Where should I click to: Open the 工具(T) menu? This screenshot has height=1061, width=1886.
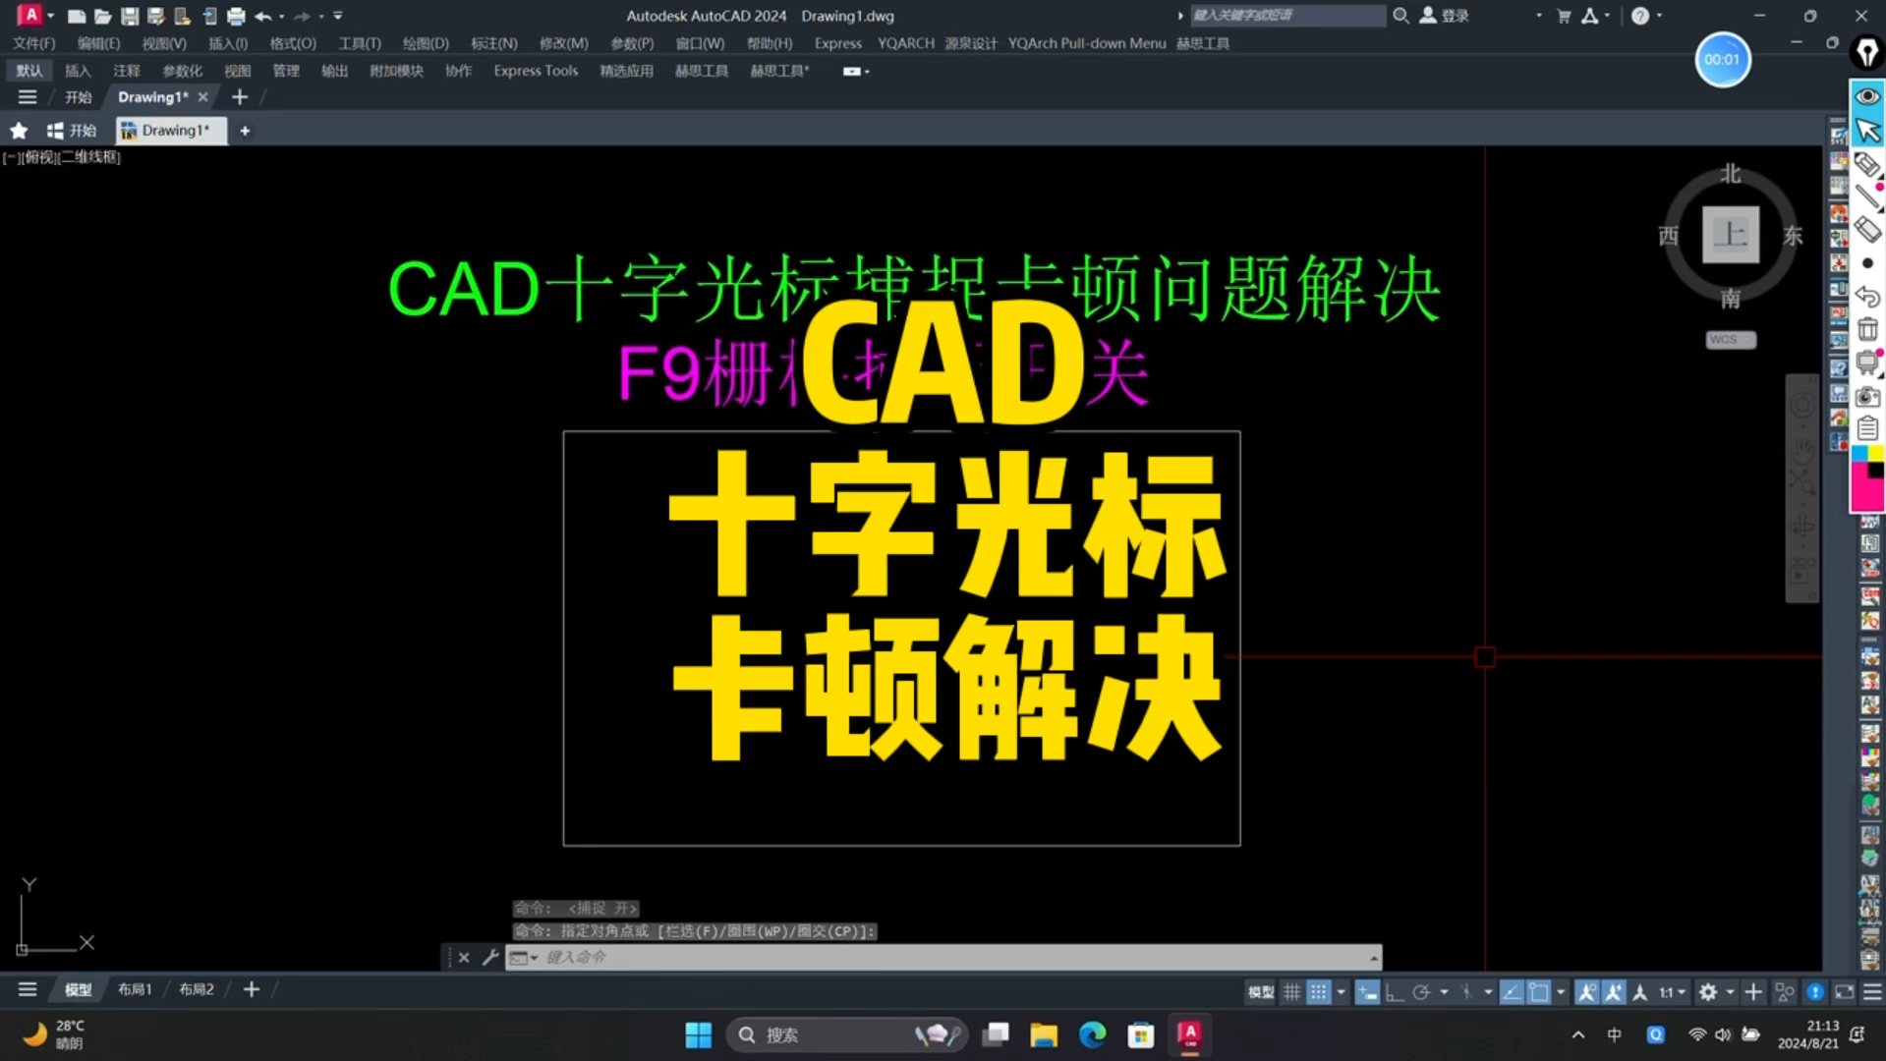tap(359, 43)
